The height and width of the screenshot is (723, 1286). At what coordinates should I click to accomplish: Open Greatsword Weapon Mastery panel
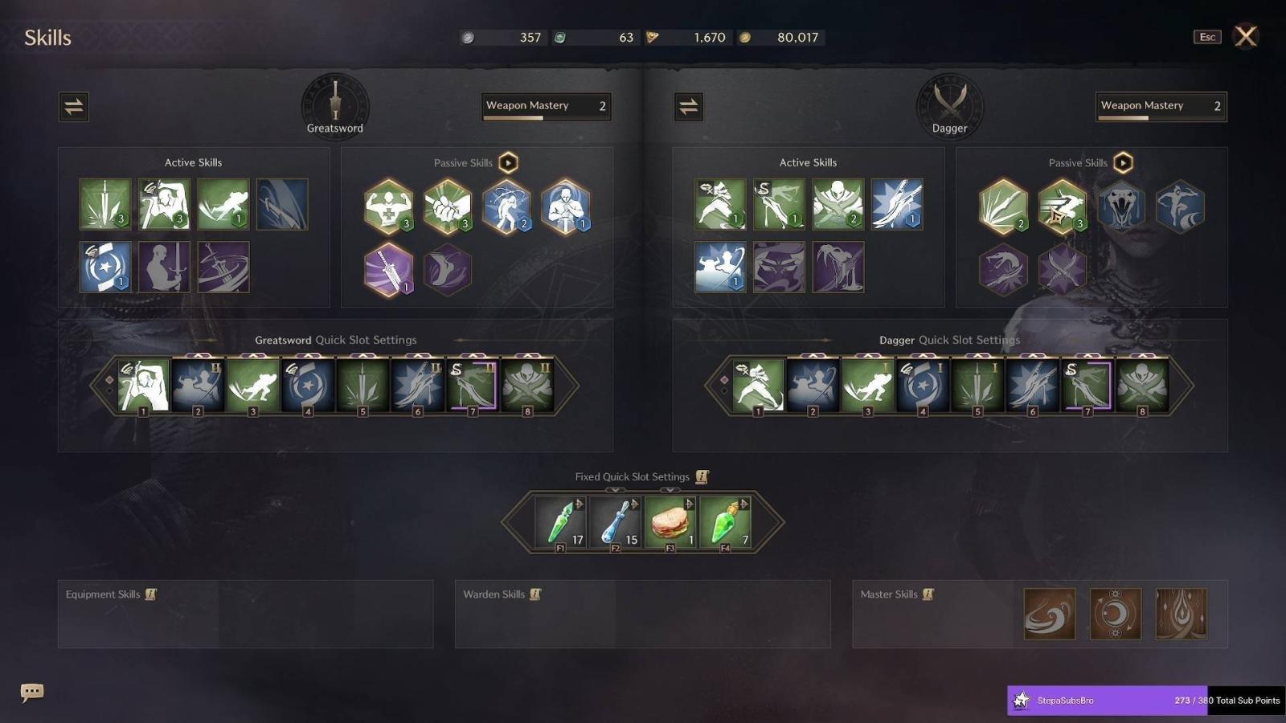tap(547, 106)
